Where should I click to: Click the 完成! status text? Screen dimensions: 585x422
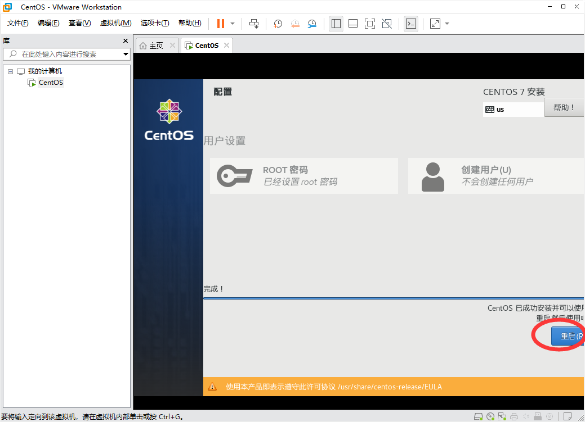(x=213, y=289)
